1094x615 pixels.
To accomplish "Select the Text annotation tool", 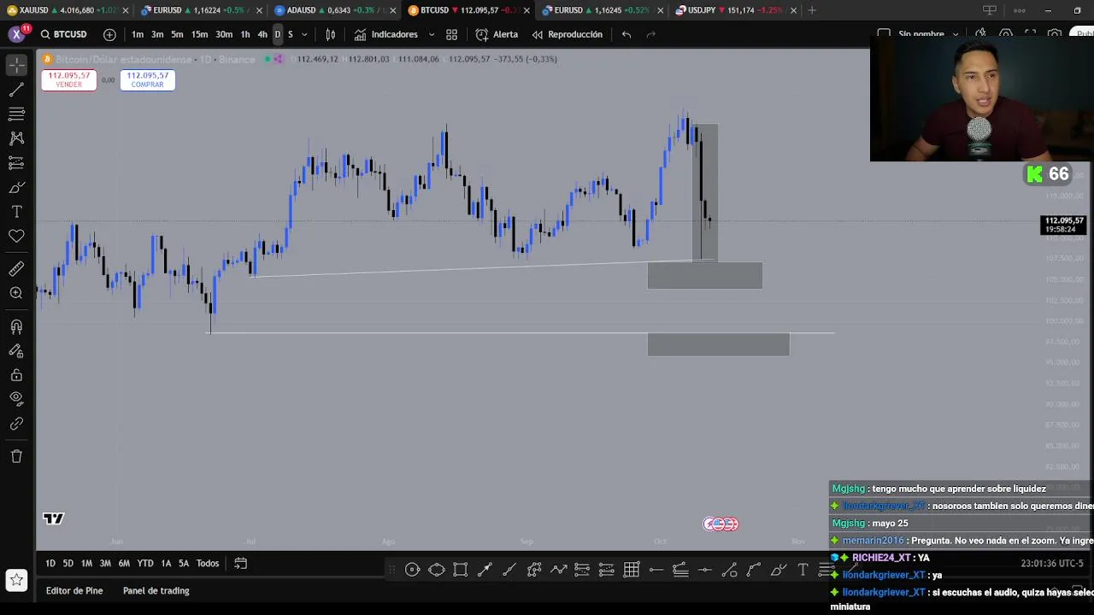I will click(x=16, y=211).
